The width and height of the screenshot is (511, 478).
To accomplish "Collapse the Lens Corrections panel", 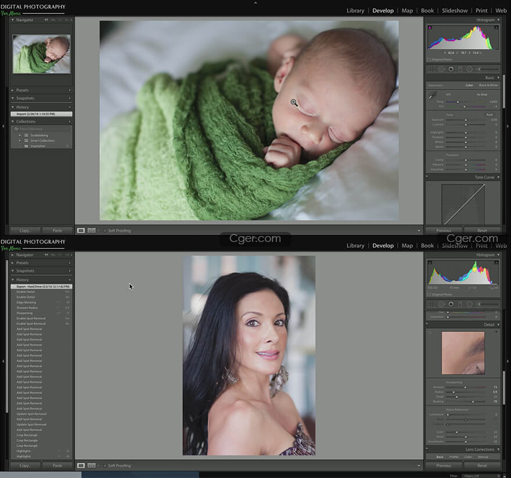I will pos(498,450).
